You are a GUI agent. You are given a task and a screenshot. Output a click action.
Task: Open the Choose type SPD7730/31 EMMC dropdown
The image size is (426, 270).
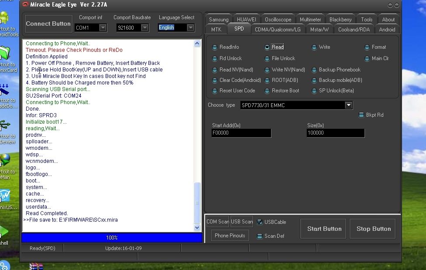coord(348,105)
